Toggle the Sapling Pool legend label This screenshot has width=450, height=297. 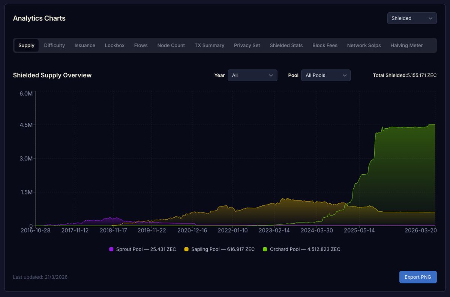click(x=223, y=249)
